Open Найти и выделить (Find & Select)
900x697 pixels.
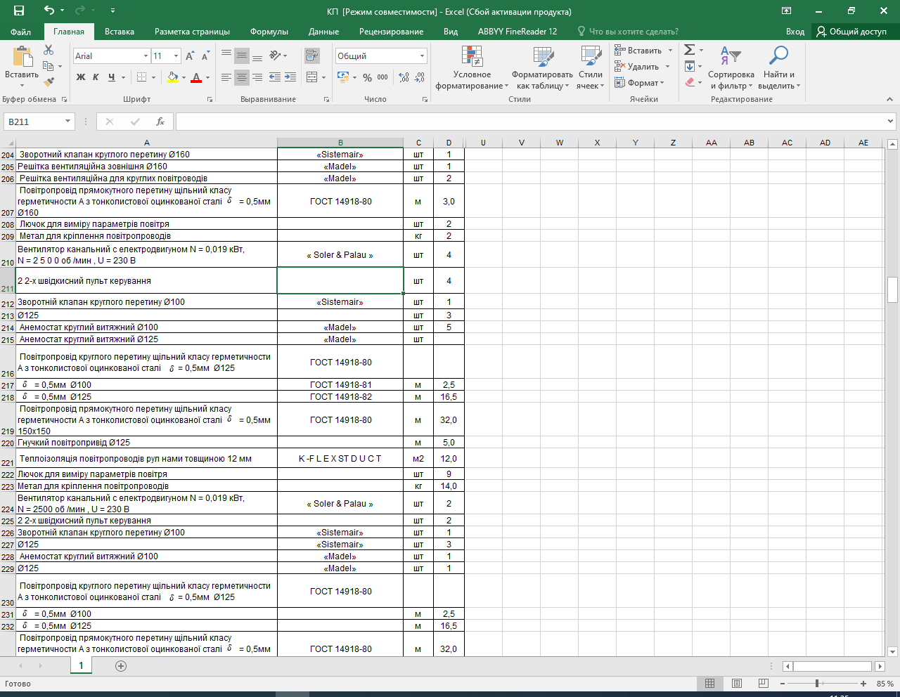click(779, 67)
